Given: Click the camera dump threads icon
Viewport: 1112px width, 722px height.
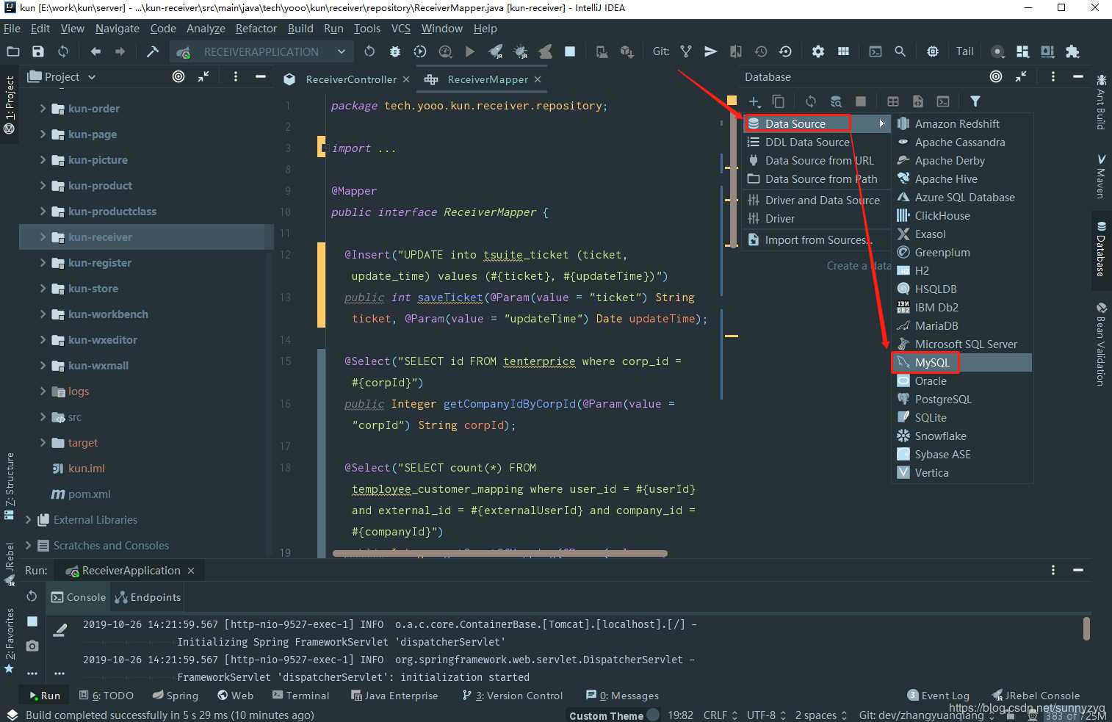Looking at the screenshot, I should (32, 646).
